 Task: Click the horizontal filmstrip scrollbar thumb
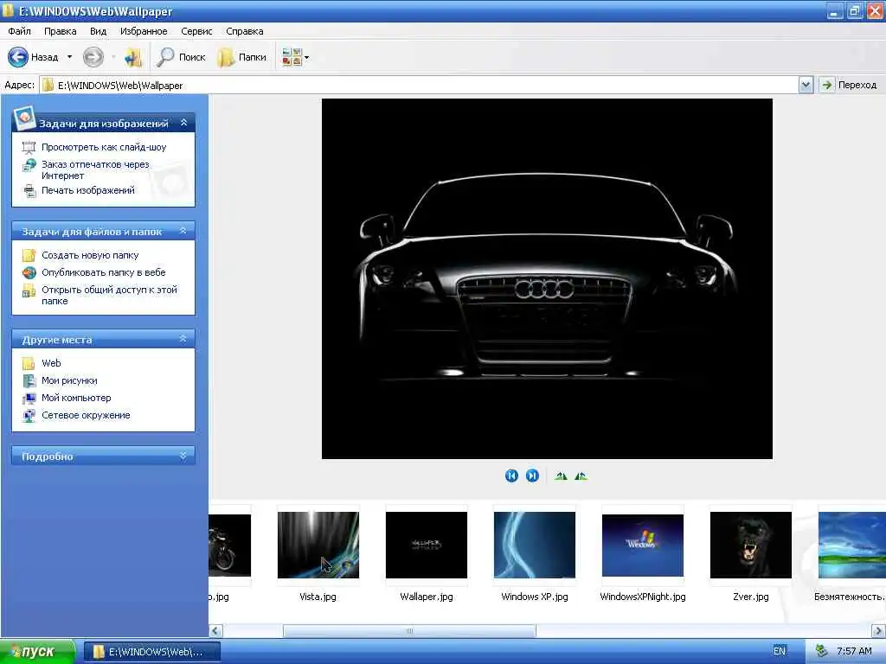coord(409,630)
